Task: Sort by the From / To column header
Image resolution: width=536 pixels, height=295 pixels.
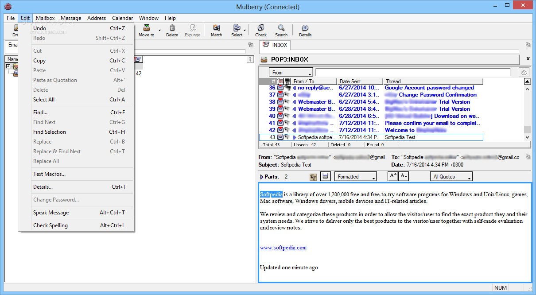Action: pyautogui.click(x=314, y=82)
